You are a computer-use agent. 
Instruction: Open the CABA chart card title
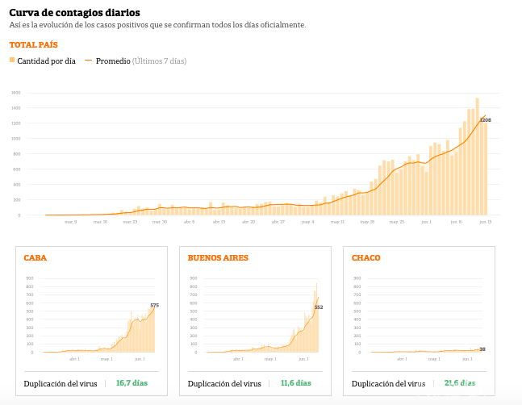point(35,258)
